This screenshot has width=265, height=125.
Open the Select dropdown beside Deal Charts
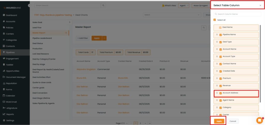[x=172, y=15]
